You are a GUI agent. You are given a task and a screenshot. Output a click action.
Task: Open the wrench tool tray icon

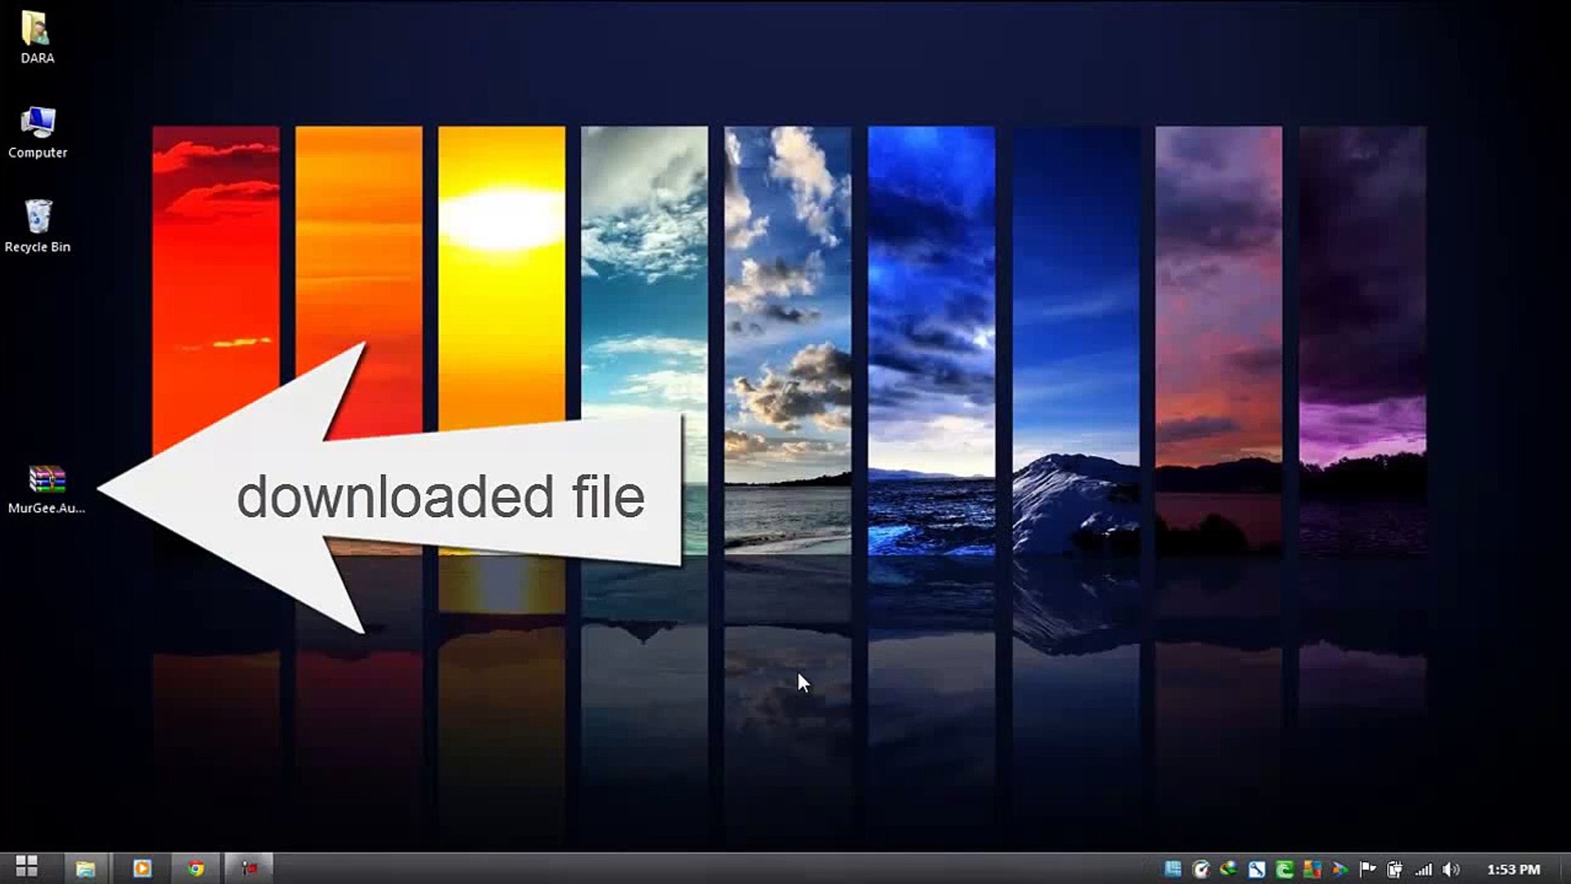(1257, 869)
